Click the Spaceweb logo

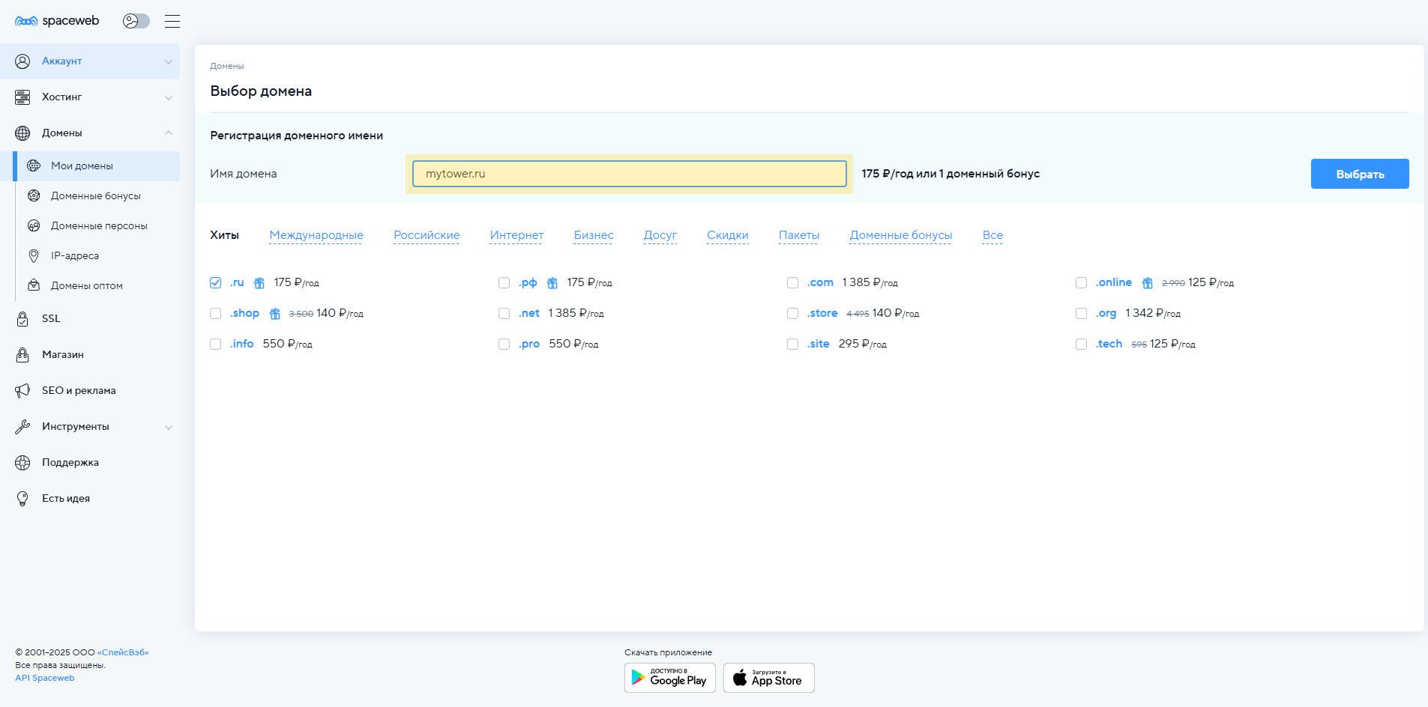point(57,21)
